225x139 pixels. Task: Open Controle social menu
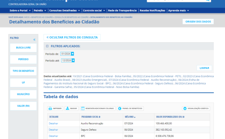[94, 10]
